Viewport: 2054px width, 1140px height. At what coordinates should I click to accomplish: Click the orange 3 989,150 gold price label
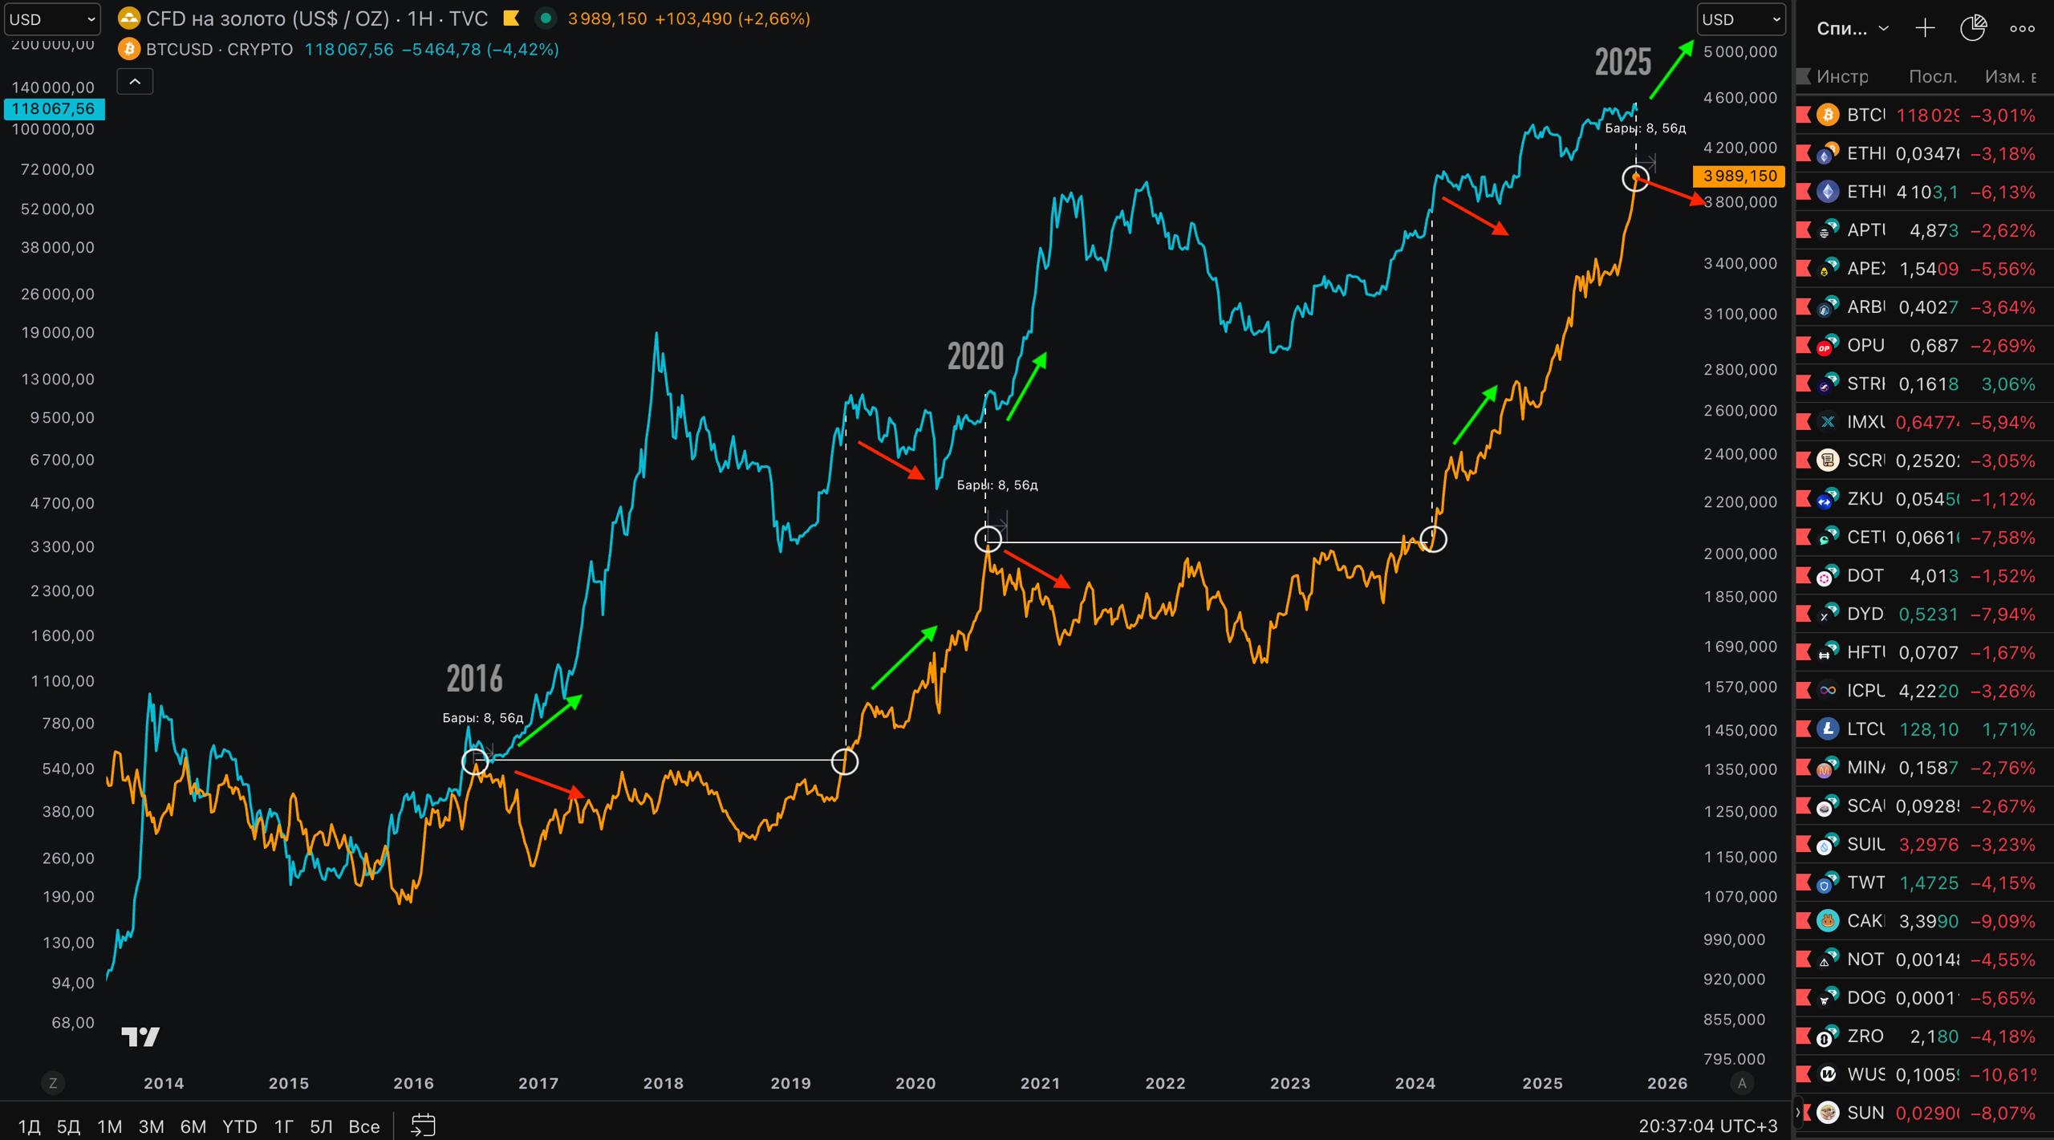(1738, 176)
